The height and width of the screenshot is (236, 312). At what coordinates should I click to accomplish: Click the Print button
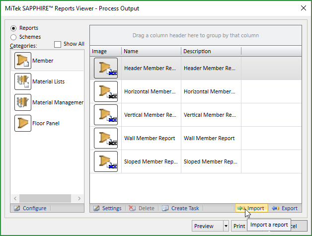pyautogui.click(x=239, y=226)
